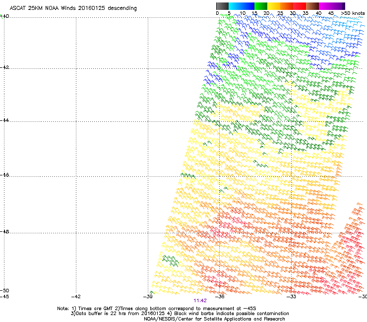The image size is (367, 322).
Task: Click the -50 latitude axis label
Action: click(x=4, y=291)
